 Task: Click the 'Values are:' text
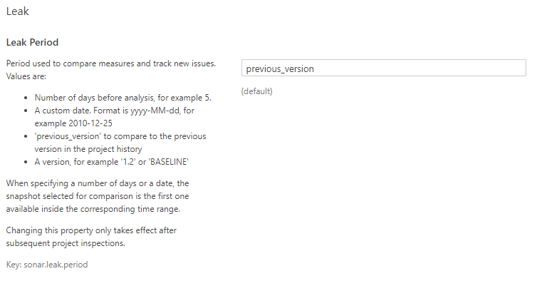tap(26, 76)
